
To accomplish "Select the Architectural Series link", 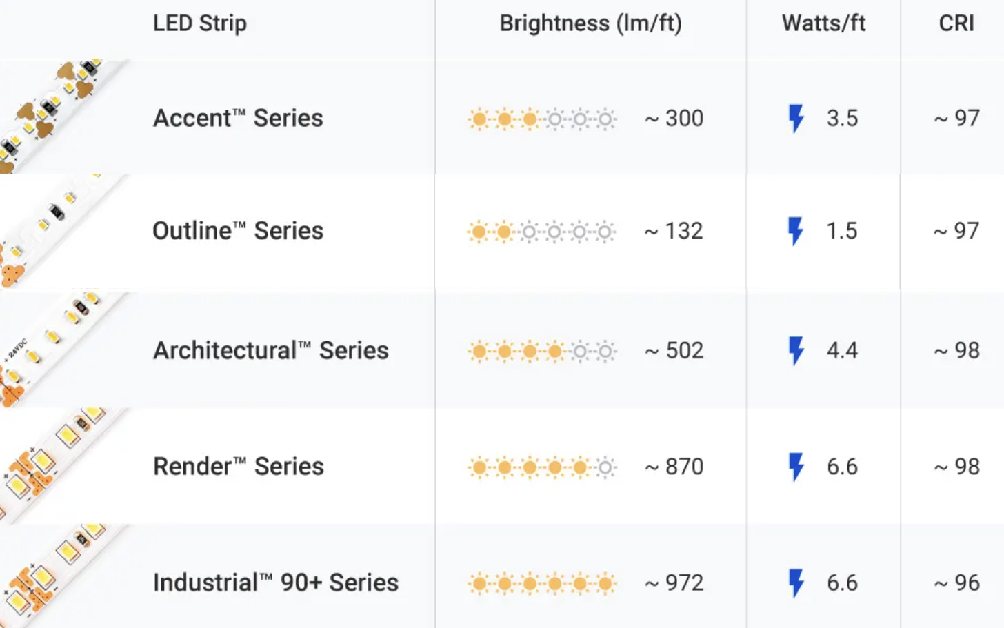I will (x=271, y=350).
